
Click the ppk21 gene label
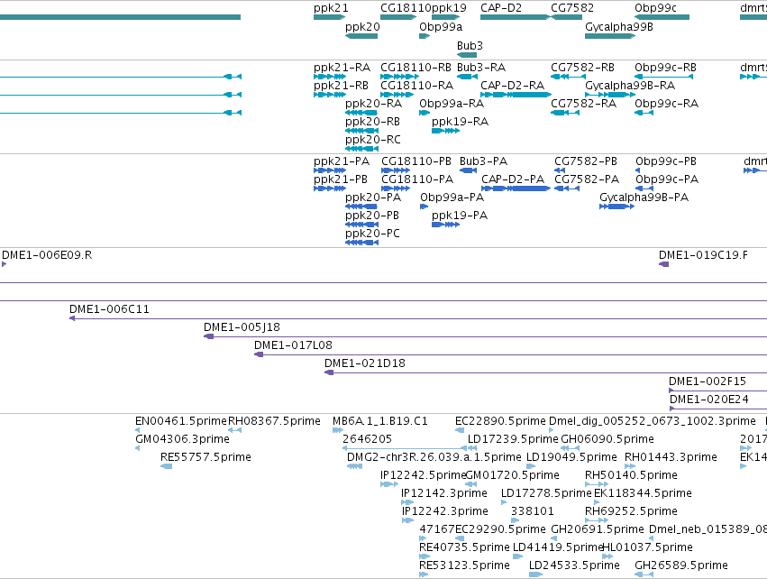pos(331,8)
